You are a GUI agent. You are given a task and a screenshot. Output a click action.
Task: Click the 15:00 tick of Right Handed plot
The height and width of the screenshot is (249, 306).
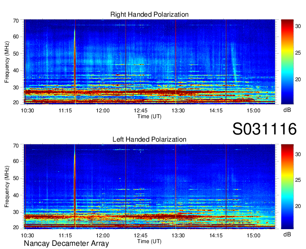pos(253,111)
